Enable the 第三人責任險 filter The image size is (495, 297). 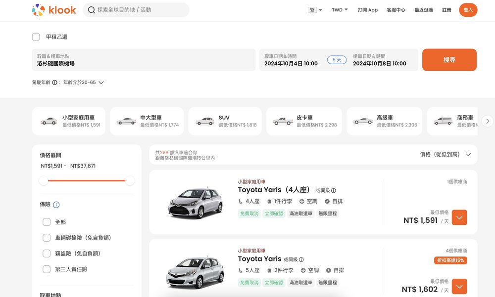(47, 269)
